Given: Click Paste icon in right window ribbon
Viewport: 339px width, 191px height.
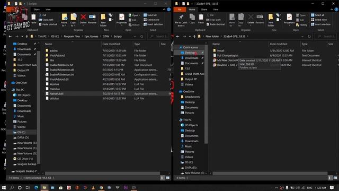Looking at the screenshot, I should coord(201,19).
